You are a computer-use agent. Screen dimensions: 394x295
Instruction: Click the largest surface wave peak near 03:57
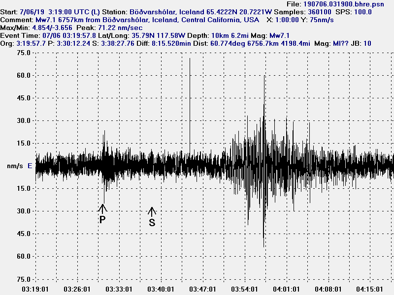click(264, 161)
